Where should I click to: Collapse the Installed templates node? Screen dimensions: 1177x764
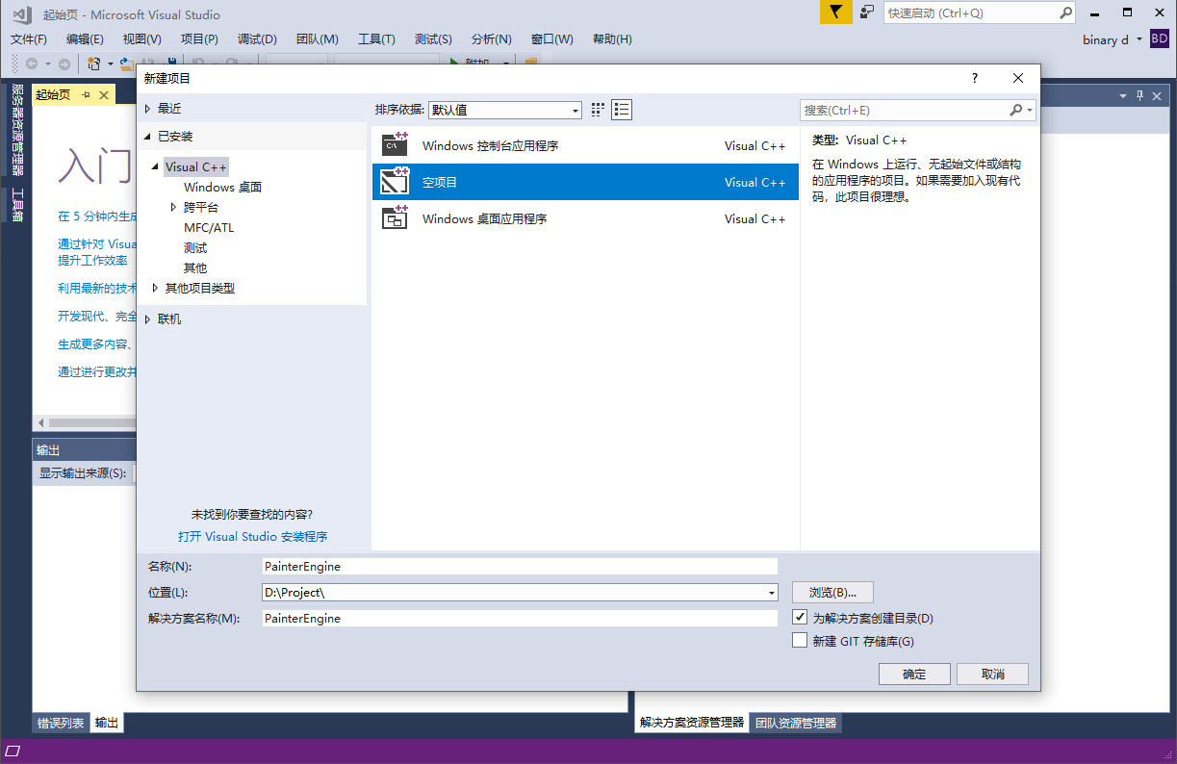148,136
